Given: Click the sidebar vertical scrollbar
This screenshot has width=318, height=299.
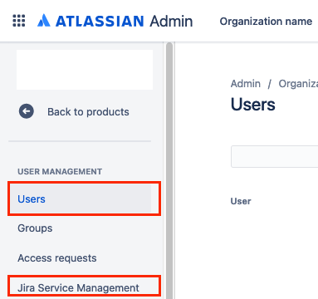Looking at the screenshot, I should 169,170.
